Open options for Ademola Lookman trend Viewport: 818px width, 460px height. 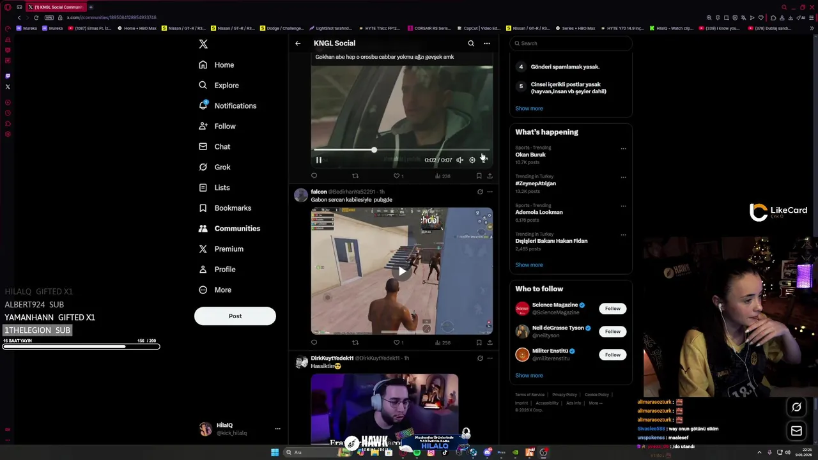(624, 206)
